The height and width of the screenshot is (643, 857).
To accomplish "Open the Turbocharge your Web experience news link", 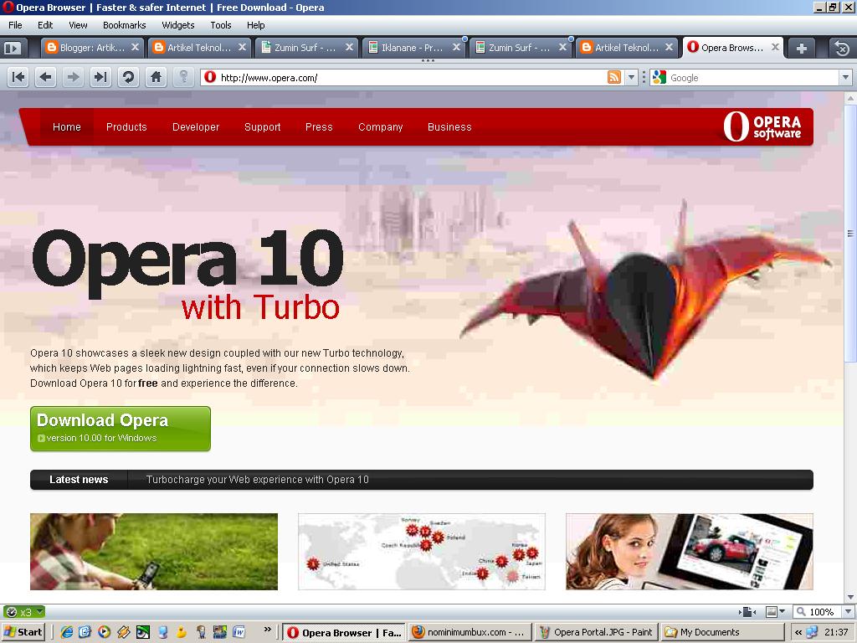I will [258, 480].
